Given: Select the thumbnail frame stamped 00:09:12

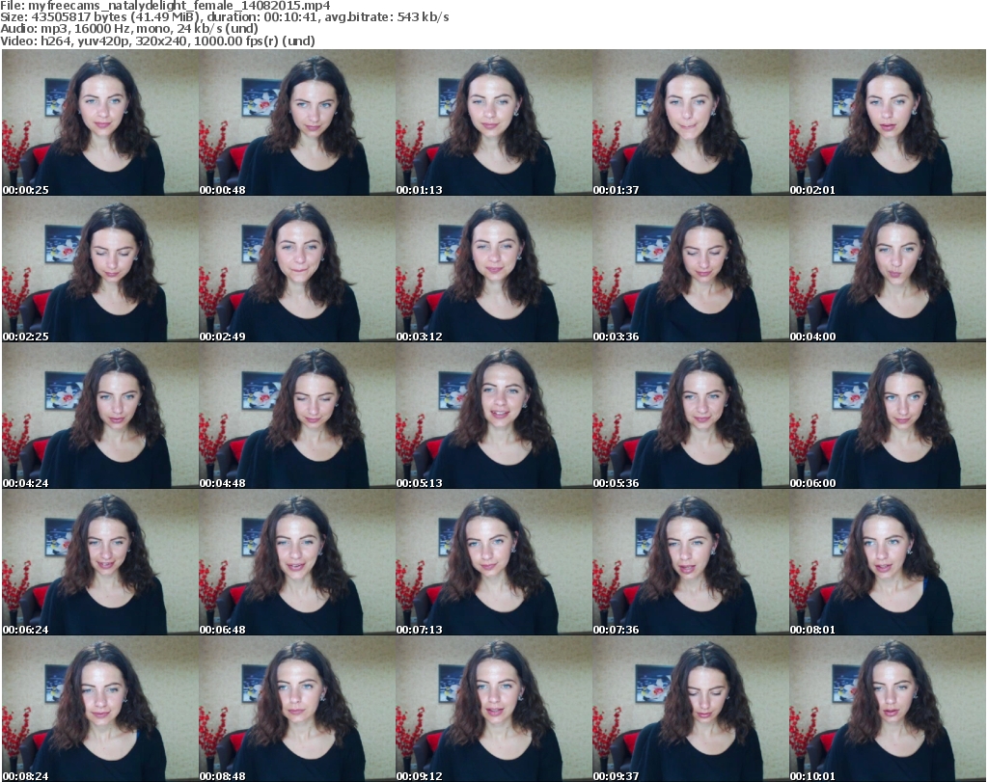Looking at the screenshot, I should [x=493, y=709].
